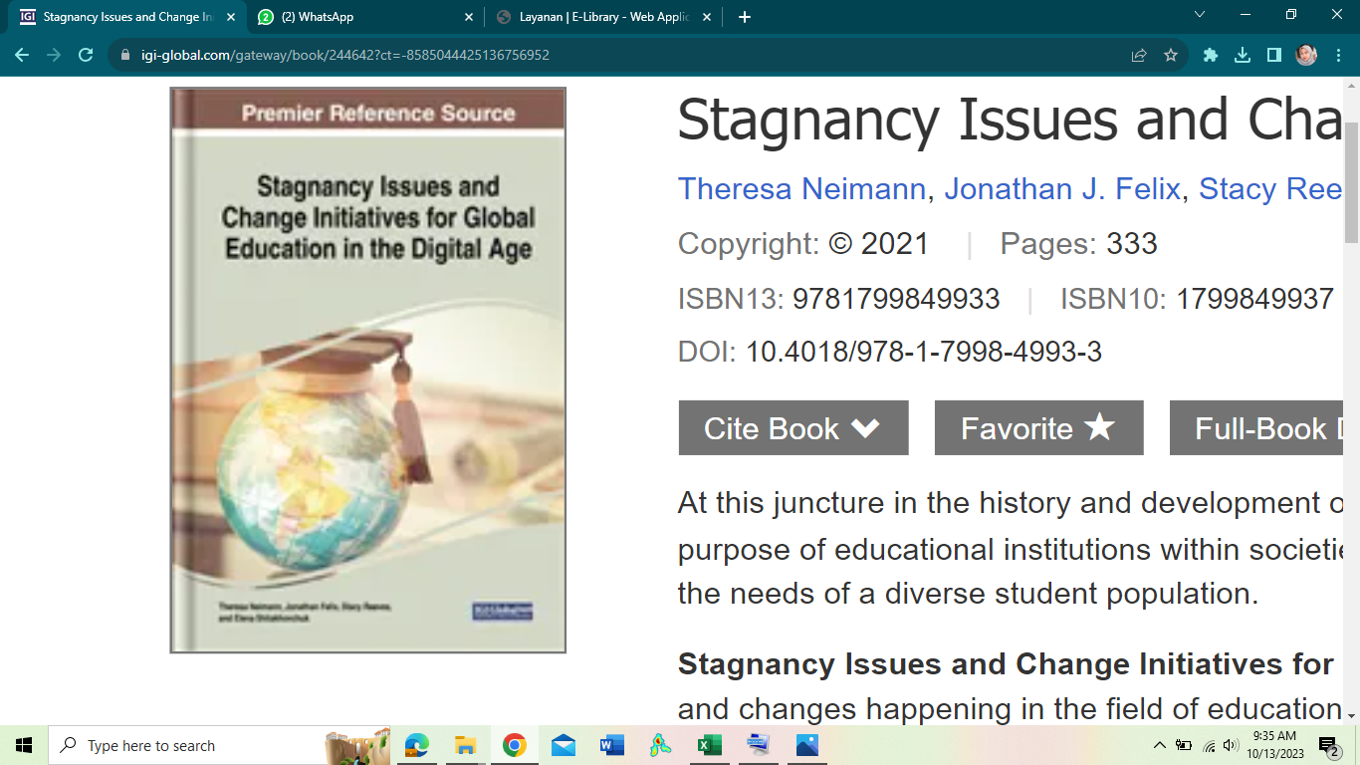Toggle the browser side panel icon
1360x765 pixels.
tap(1274, 56)
